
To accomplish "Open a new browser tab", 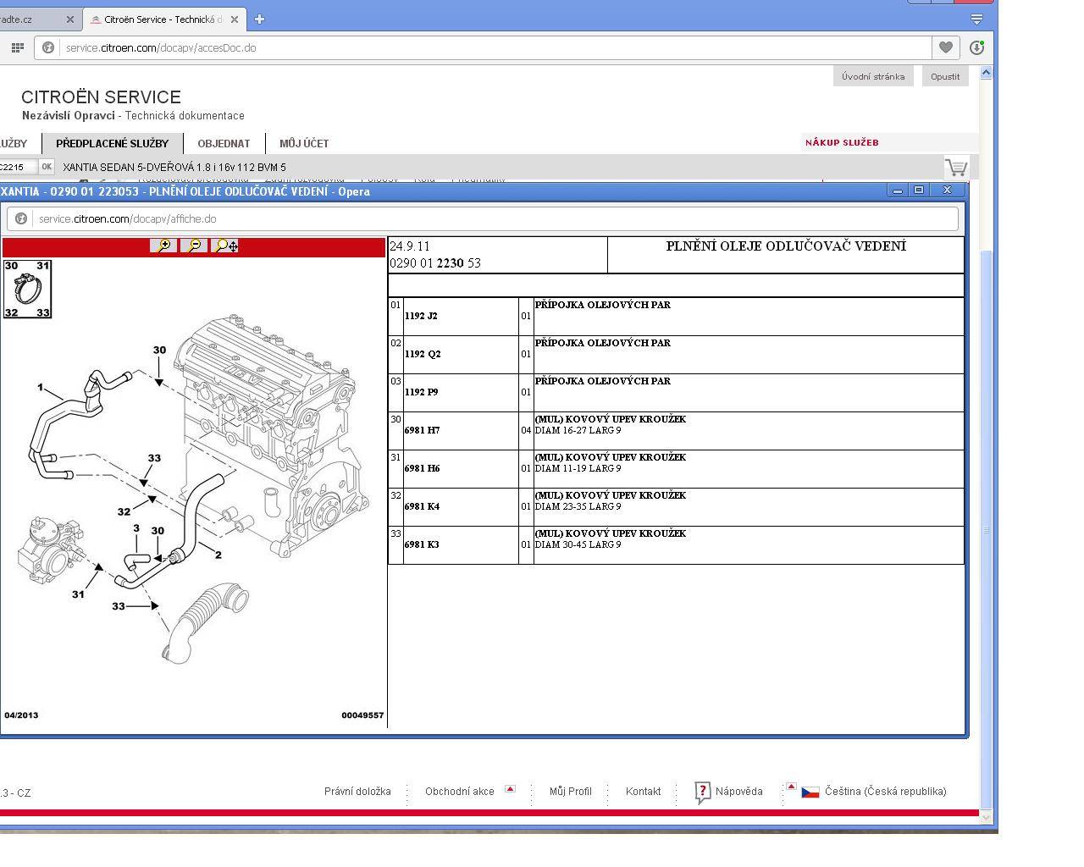I will click(259, 19).
